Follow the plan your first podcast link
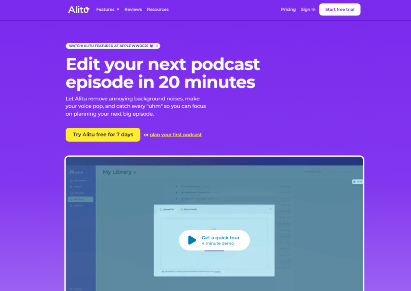 [176, 134]
